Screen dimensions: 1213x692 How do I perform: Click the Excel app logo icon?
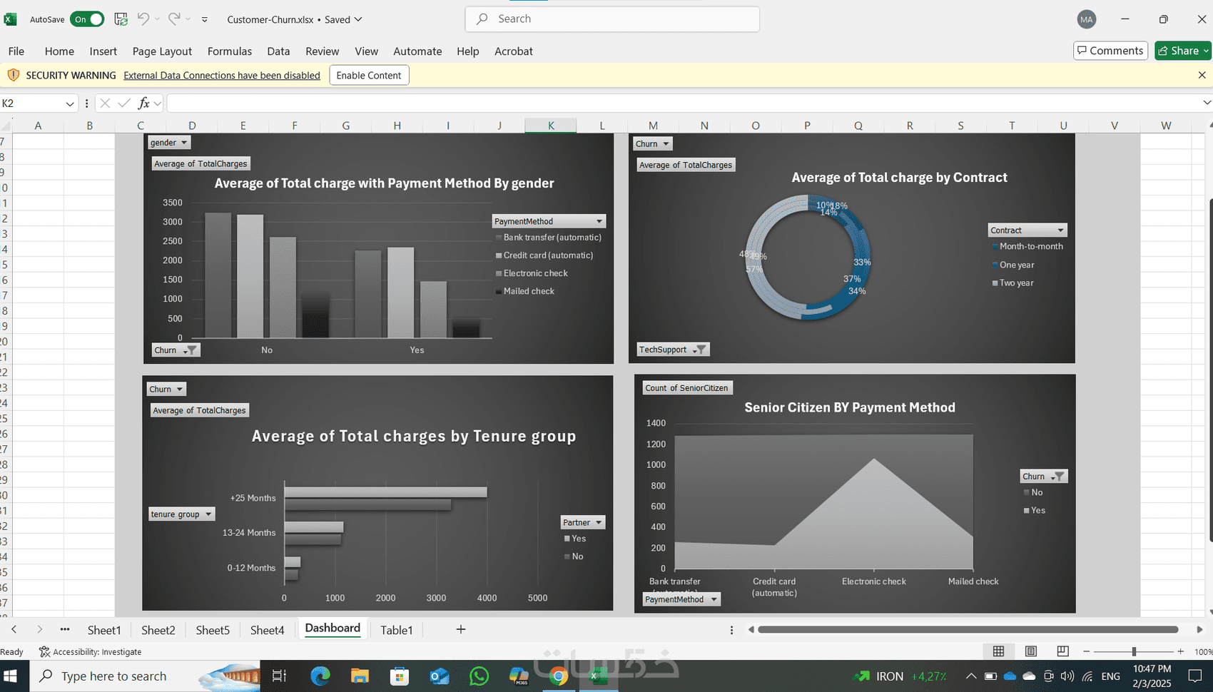(x=10, y=19)
